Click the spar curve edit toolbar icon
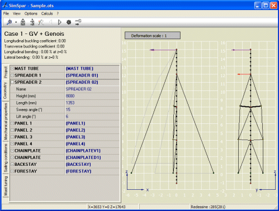Viewport: 279px width, 211px height. click(41, 22)
